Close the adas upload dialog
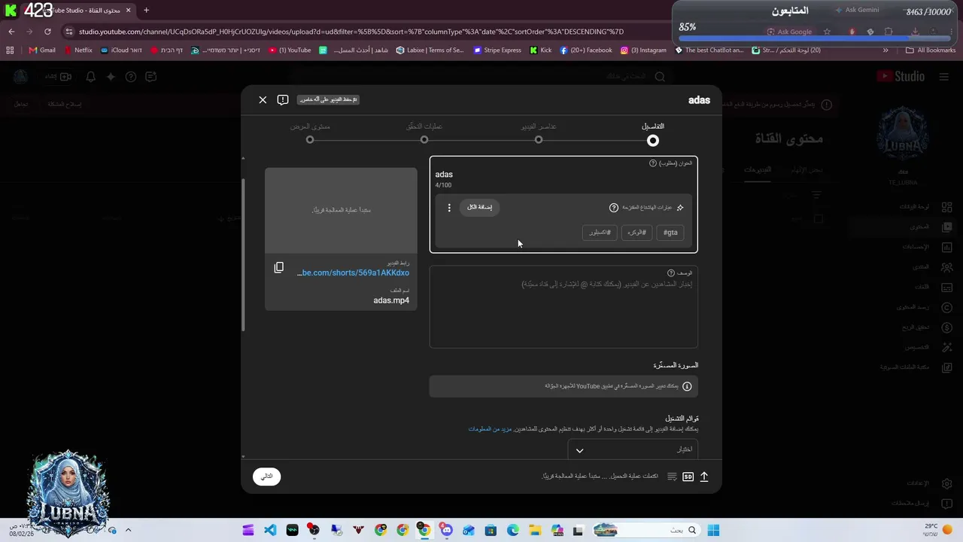Image resolution: width=963 pixels, height=542 pixels. click(x=263, y=99)
